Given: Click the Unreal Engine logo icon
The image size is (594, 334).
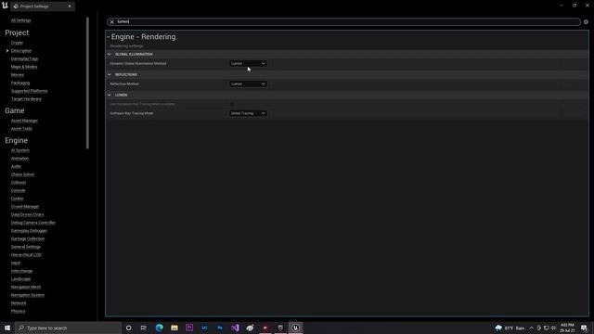Looking at the screenshot, I should [x=5, y=6].
